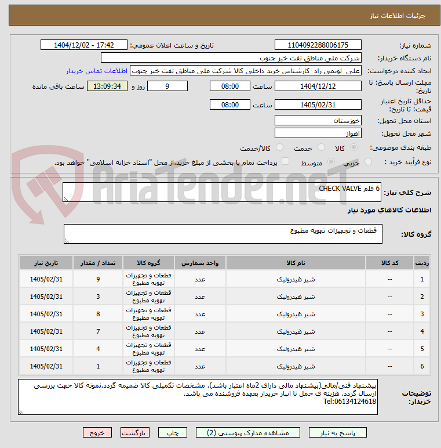Click the announcement date field 1404/12/02 - 17:42
This screenshot has height=448, width=441.
(84, 45)
